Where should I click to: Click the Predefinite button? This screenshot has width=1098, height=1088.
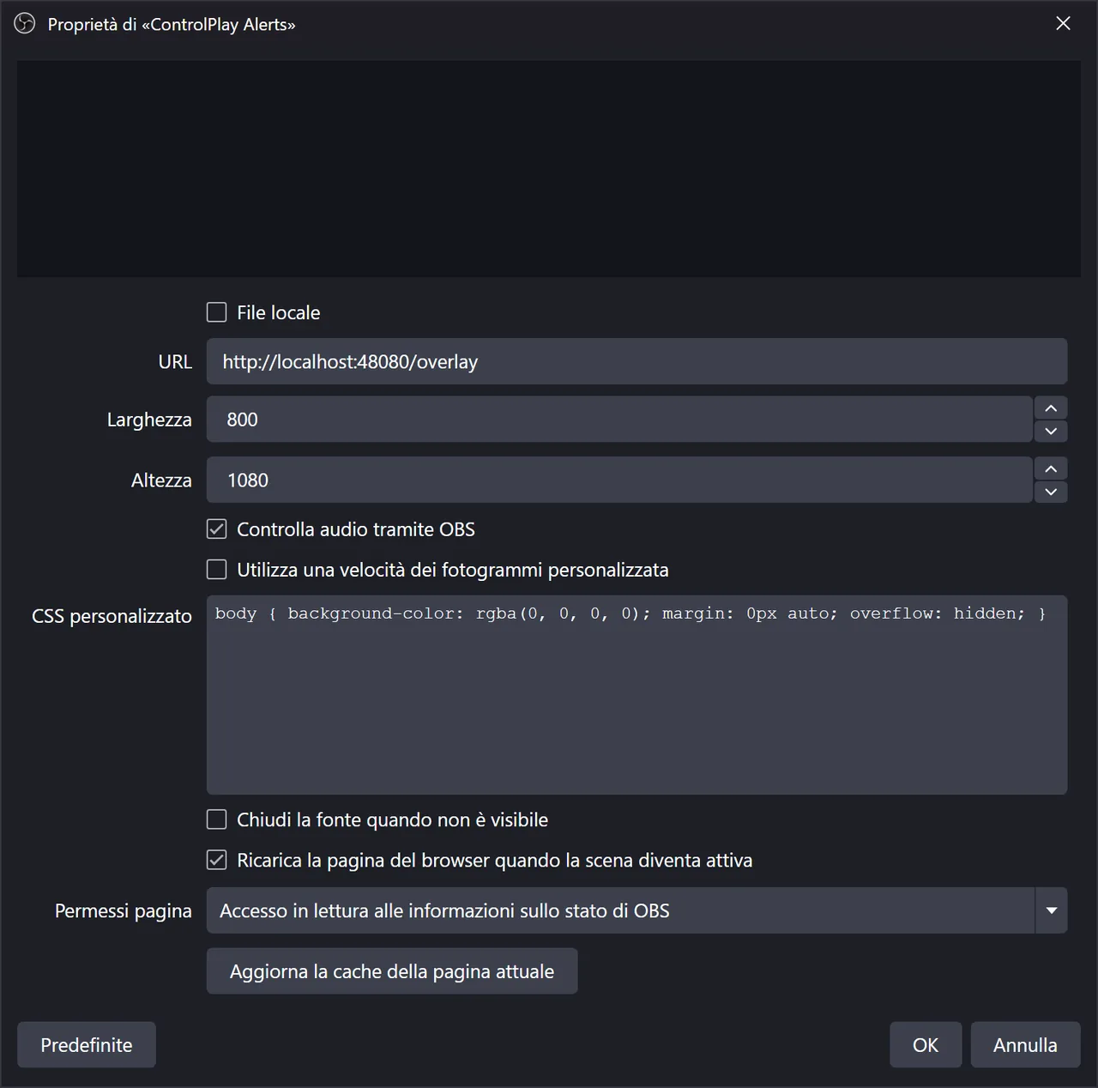87,1045
